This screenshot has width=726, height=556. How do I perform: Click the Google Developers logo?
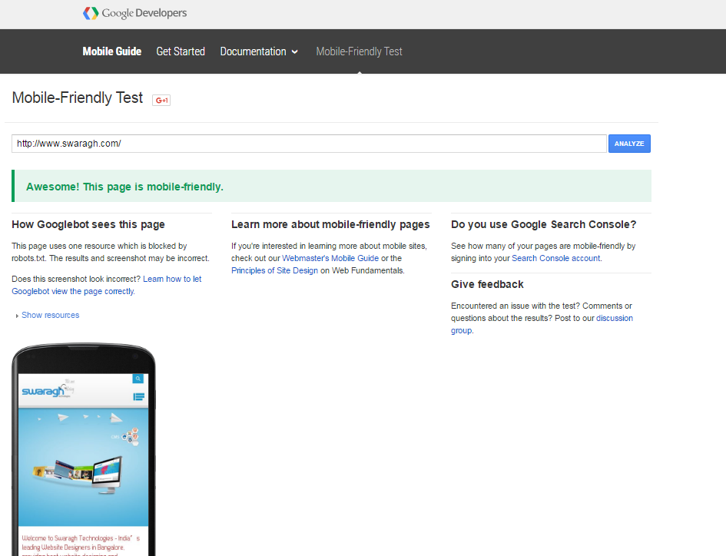[x=134, y=13]
